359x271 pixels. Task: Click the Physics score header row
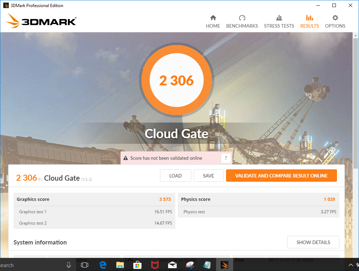258,199
